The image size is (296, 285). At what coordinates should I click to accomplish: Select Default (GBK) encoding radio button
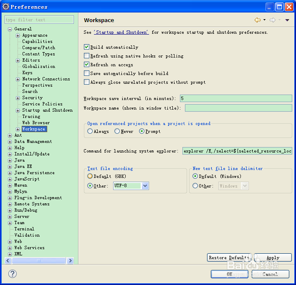coord(90,176)
